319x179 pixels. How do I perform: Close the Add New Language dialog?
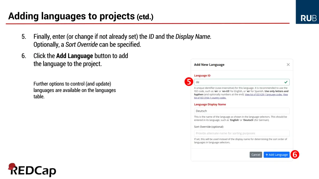click(288, 65)
